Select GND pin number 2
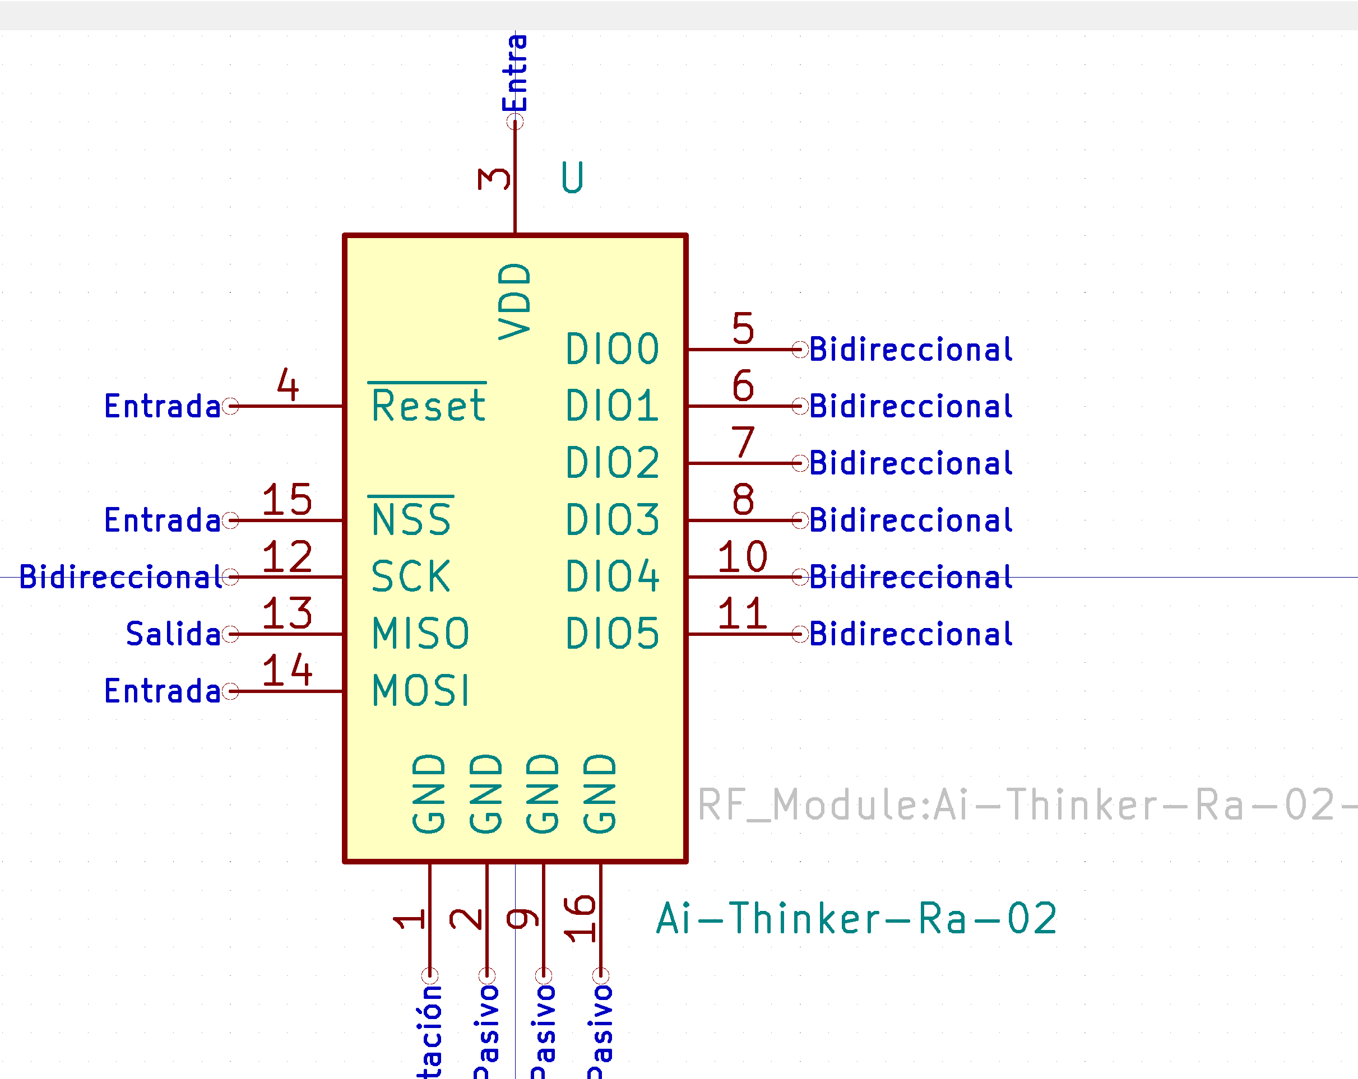This screenshot has width=1358, height=1079. point(466,919)
